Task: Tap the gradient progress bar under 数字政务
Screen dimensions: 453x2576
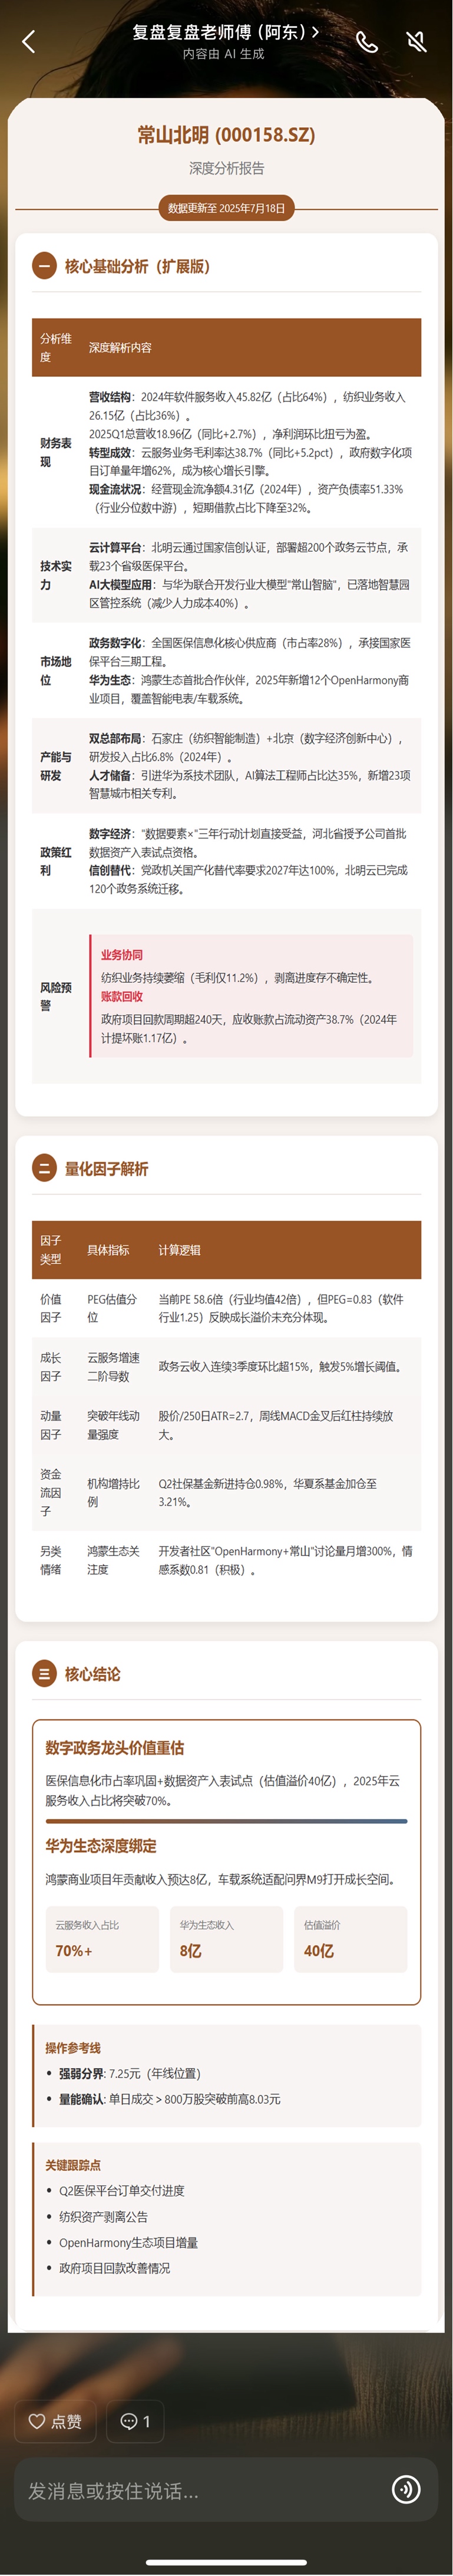Action: [x=226, y=1821]
